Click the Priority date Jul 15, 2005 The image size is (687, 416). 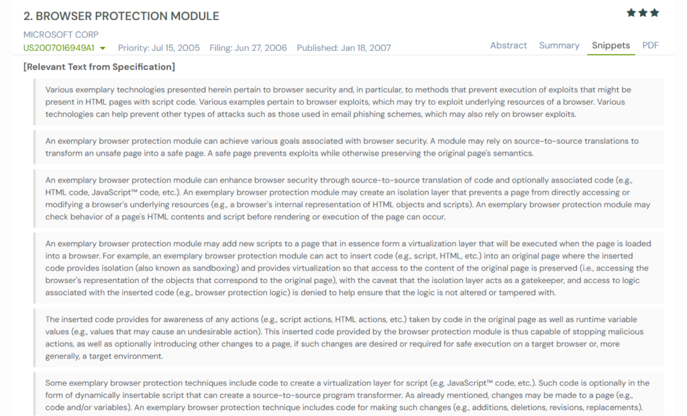click(159, 48)
